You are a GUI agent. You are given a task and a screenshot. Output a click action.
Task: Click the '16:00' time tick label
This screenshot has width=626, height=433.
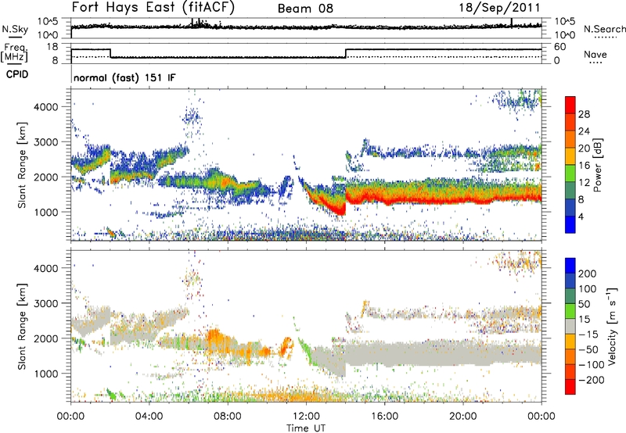click(x=384, y=417)
